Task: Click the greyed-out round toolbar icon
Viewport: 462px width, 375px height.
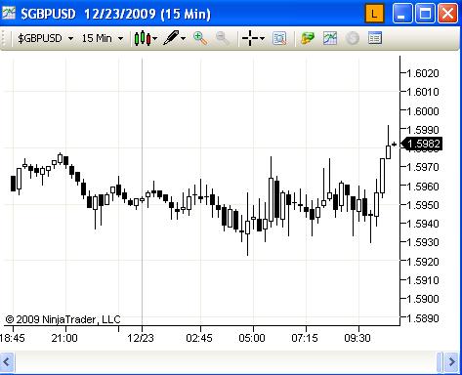Action: point(353,38)
